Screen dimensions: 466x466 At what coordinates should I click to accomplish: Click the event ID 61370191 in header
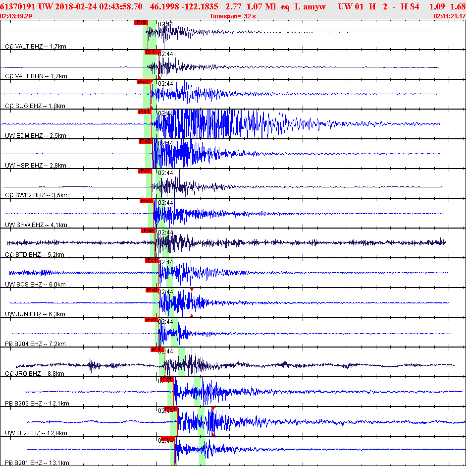coord(18,6)
